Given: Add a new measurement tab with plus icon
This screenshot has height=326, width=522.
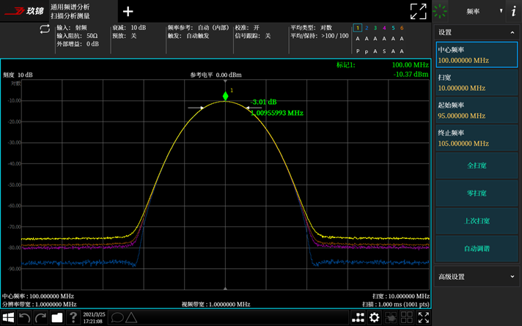Looking at the screenshot, I should (x=128, y=12).
